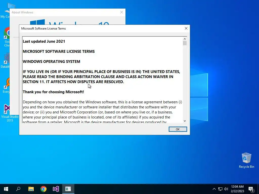
Task: Click the arbitration clause paragraph mentioning SECTION 11
Action: pos(101,77)
